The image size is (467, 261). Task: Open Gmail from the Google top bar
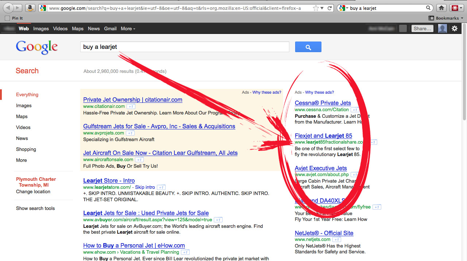[x=110, y=28]
